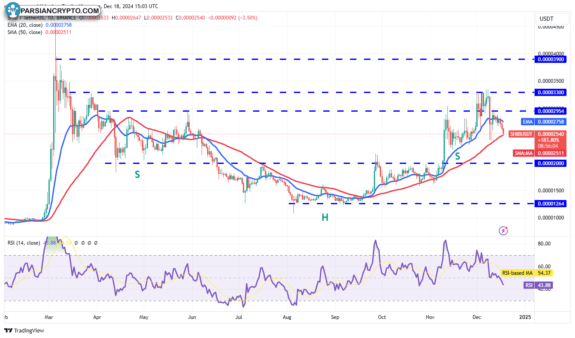Click the red SMA:MA axis tag

[524, 153]
